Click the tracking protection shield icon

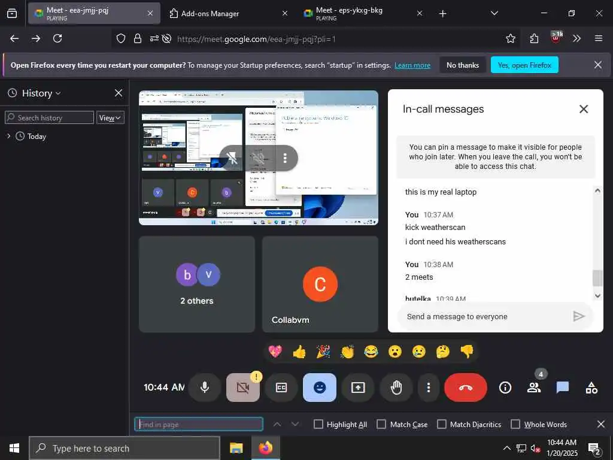pos(121,38)
